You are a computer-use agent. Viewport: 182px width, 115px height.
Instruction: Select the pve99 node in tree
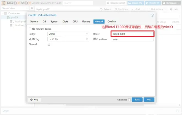click(x=12, y=18)
